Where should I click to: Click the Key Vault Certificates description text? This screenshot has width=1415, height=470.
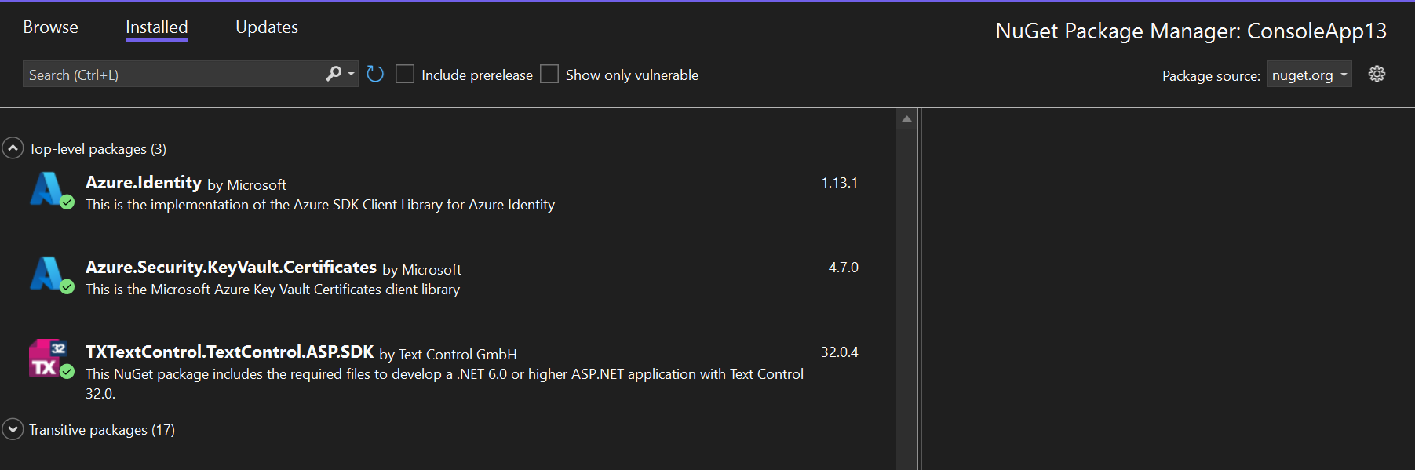[x=272, y=290]
